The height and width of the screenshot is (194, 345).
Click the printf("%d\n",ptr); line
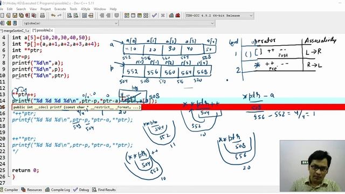point(41,75)
